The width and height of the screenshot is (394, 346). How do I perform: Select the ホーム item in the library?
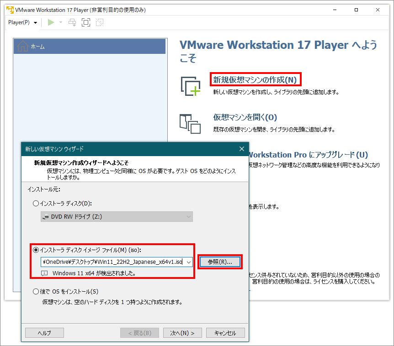90,47
